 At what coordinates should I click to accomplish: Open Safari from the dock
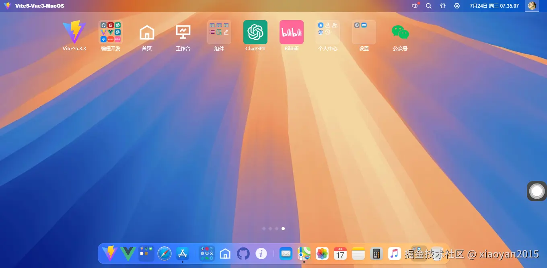pyautogui.click(x=164, y=254)
